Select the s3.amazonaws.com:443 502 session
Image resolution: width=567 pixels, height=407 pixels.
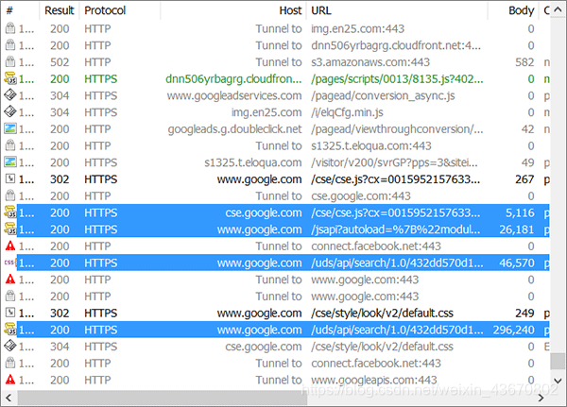pyautogui.click(x=277, y=62)
